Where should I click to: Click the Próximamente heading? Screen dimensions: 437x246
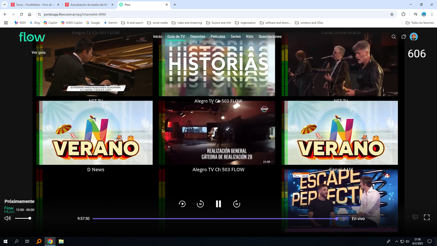[19, 202]
